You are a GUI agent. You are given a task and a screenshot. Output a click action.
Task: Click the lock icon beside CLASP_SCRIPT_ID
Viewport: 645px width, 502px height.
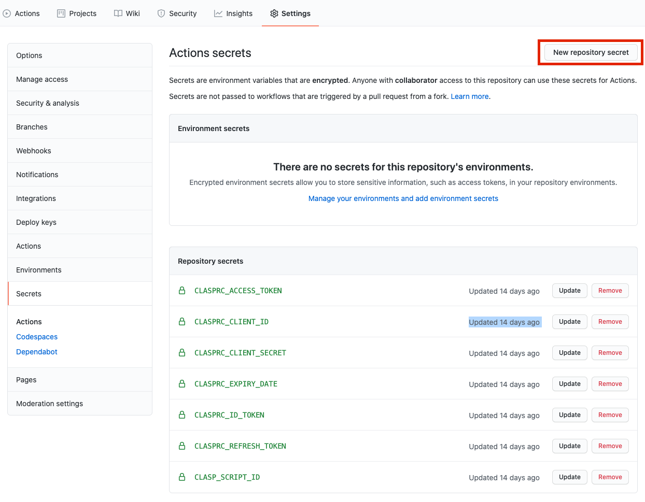tap(182, 477)
